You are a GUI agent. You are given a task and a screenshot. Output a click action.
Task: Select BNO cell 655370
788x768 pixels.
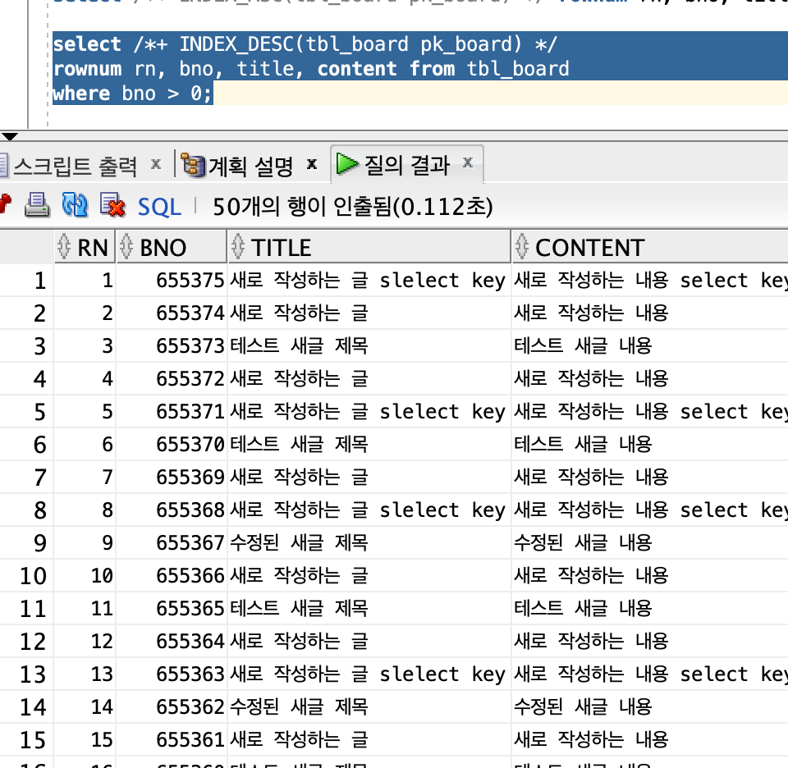tap(172, 445)
